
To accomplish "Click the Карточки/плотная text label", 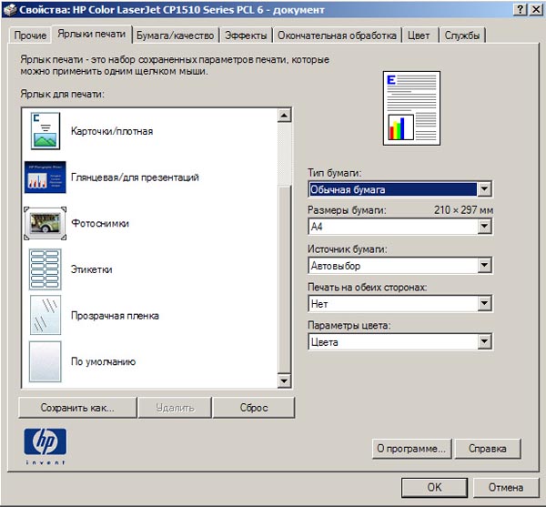I will [x=112, y=131].
